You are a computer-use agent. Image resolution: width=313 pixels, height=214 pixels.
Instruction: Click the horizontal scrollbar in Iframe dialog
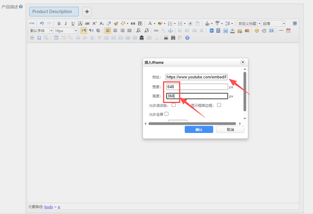tap(192, 123)
